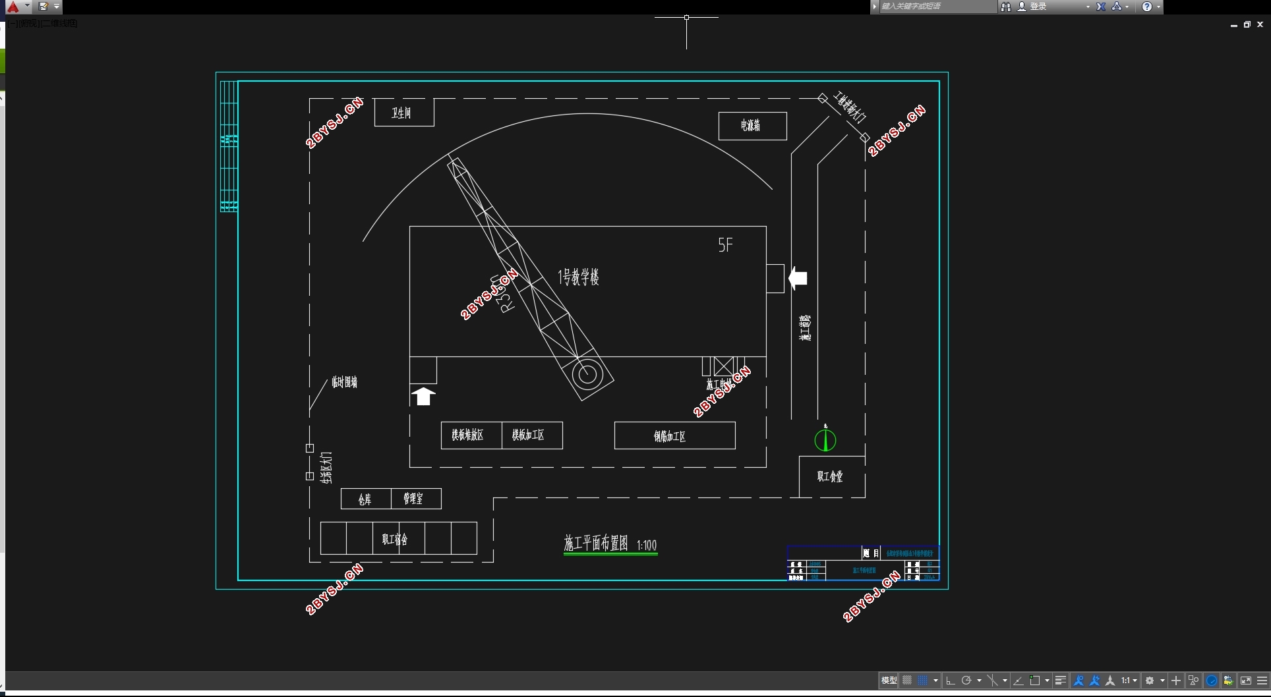1271x697 pixels.
Task: Open the object snap settings dropdown
Action: tap(1047, 681)
